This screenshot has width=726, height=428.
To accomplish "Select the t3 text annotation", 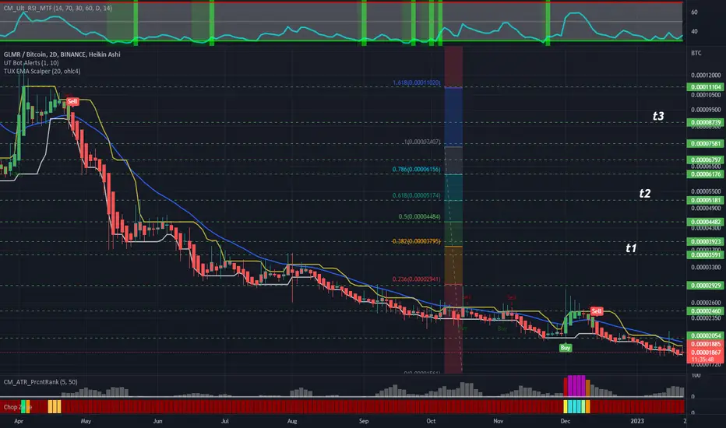I will point(658,116).
